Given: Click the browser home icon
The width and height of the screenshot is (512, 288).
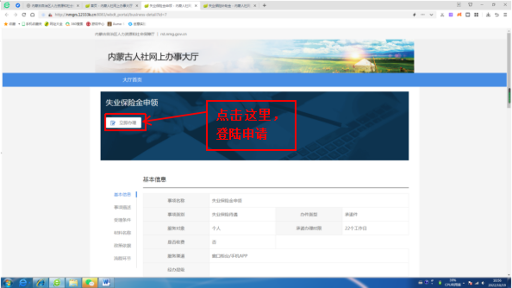Looking at the screenshot, I should [x=32, y=15].
